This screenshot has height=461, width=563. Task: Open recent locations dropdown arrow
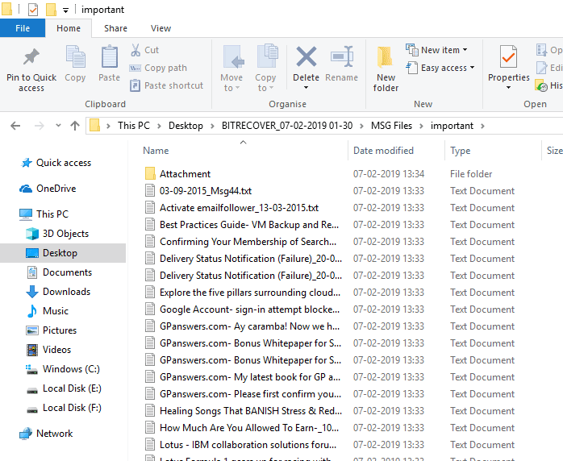(x=58, y=126)
